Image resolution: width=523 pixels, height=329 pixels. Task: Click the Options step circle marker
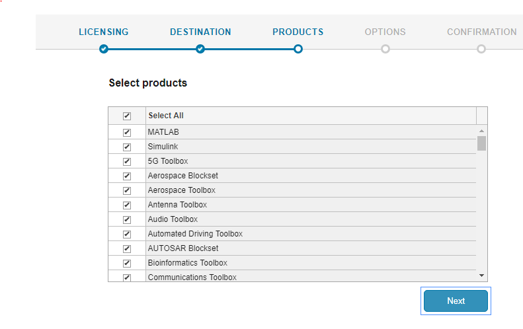pyautogui.click(x=385, y=49)
